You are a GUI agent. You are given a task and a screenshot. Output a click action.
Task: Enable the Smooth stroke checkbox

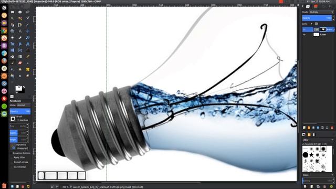(12, 162)
